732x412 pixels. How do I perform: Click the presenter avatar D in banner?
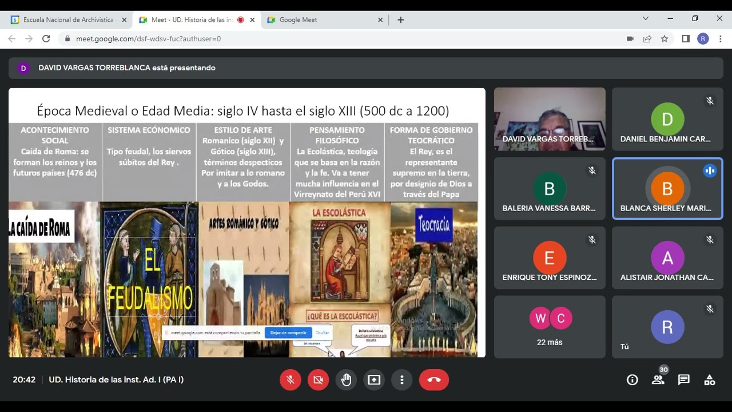click(x=23, y=68)
